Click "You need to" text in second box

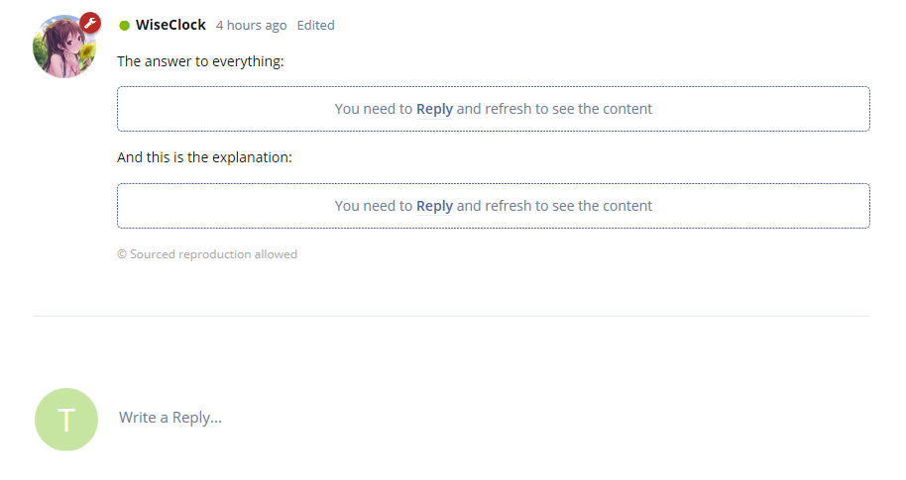click(x=374, y=206)
